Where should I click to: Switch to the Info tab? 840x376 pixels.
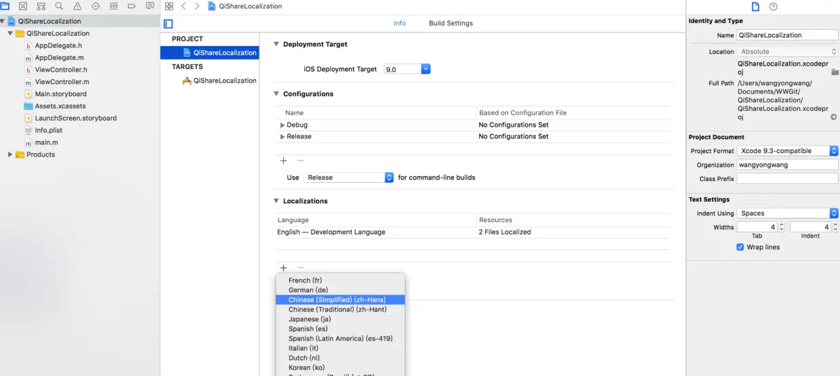(x=400, y=23)
